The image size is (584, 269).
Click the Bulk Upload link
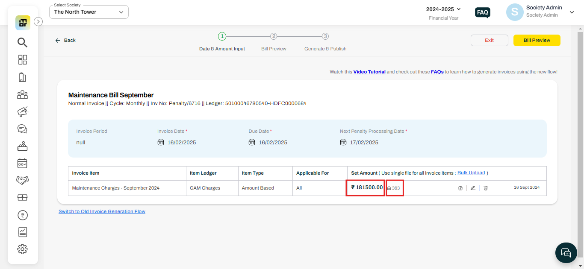(471, 173)
